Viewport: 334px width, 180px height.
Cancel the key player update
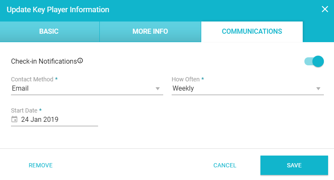(225, 165)
